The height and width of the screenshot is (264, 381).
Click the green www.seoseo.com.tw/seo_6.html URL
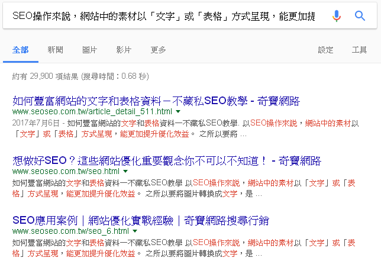[70, 231]
